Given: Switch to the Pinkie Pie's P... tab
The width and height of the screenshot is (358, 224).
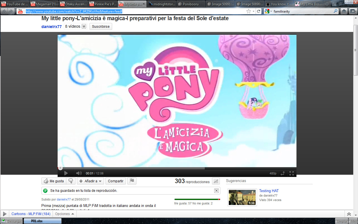Looking at the screenshot, I should [x=103, y=4].
